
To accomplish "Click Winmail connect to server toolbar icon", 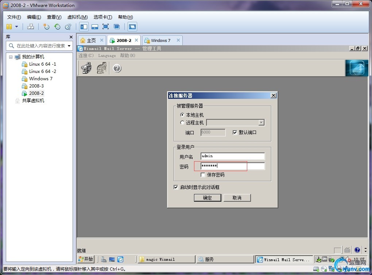I will [x=86, y=68].
